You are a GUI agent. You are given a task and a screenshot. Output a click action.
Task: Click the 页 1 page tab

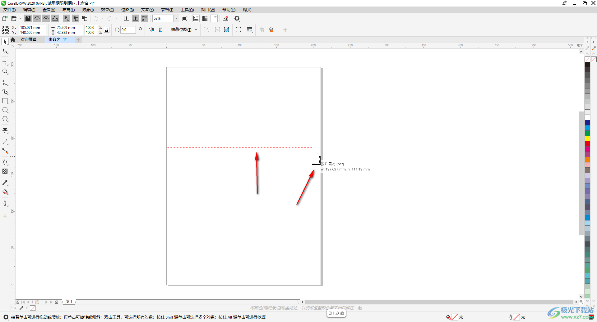click(x=69, y=302)
